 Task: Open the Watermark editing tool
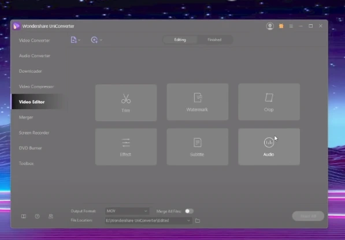point(198,102)
